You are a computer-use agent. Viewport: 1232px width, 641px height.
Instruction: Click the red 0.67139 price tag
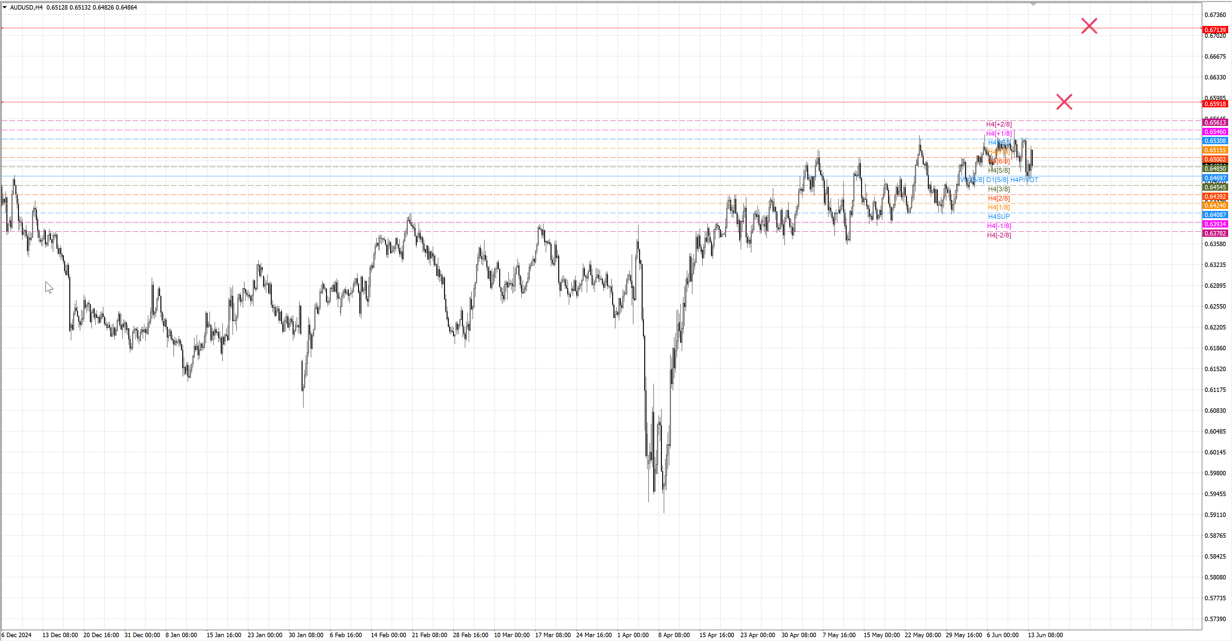point(1215,29)
